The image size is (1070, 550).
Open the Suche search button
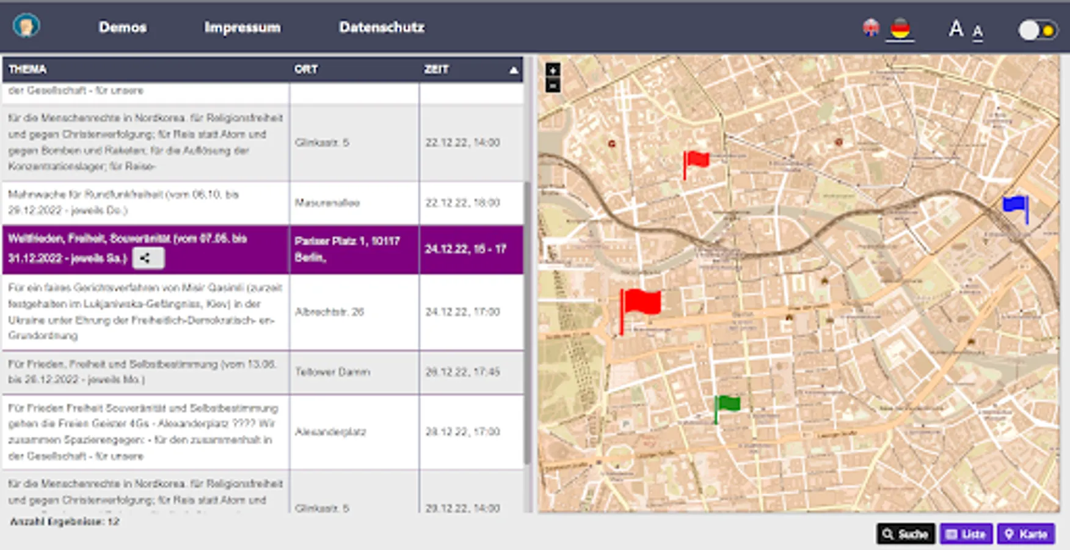[906, 534]
